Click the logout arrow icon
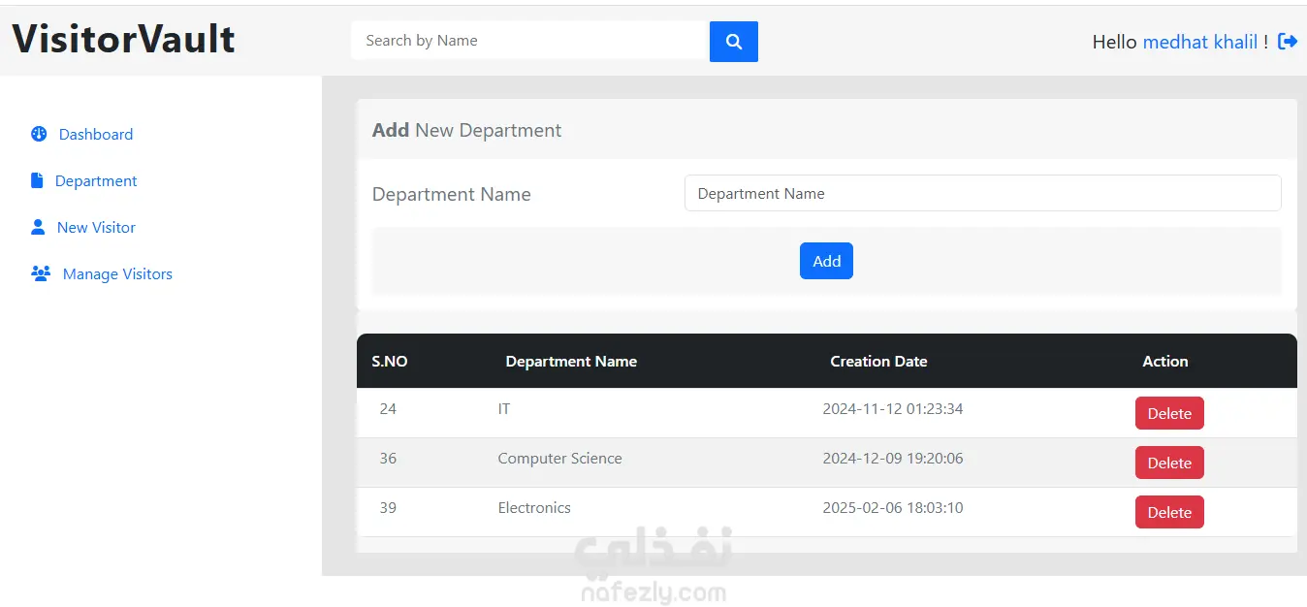The image size is (1307, 607). click(1288, 42)
